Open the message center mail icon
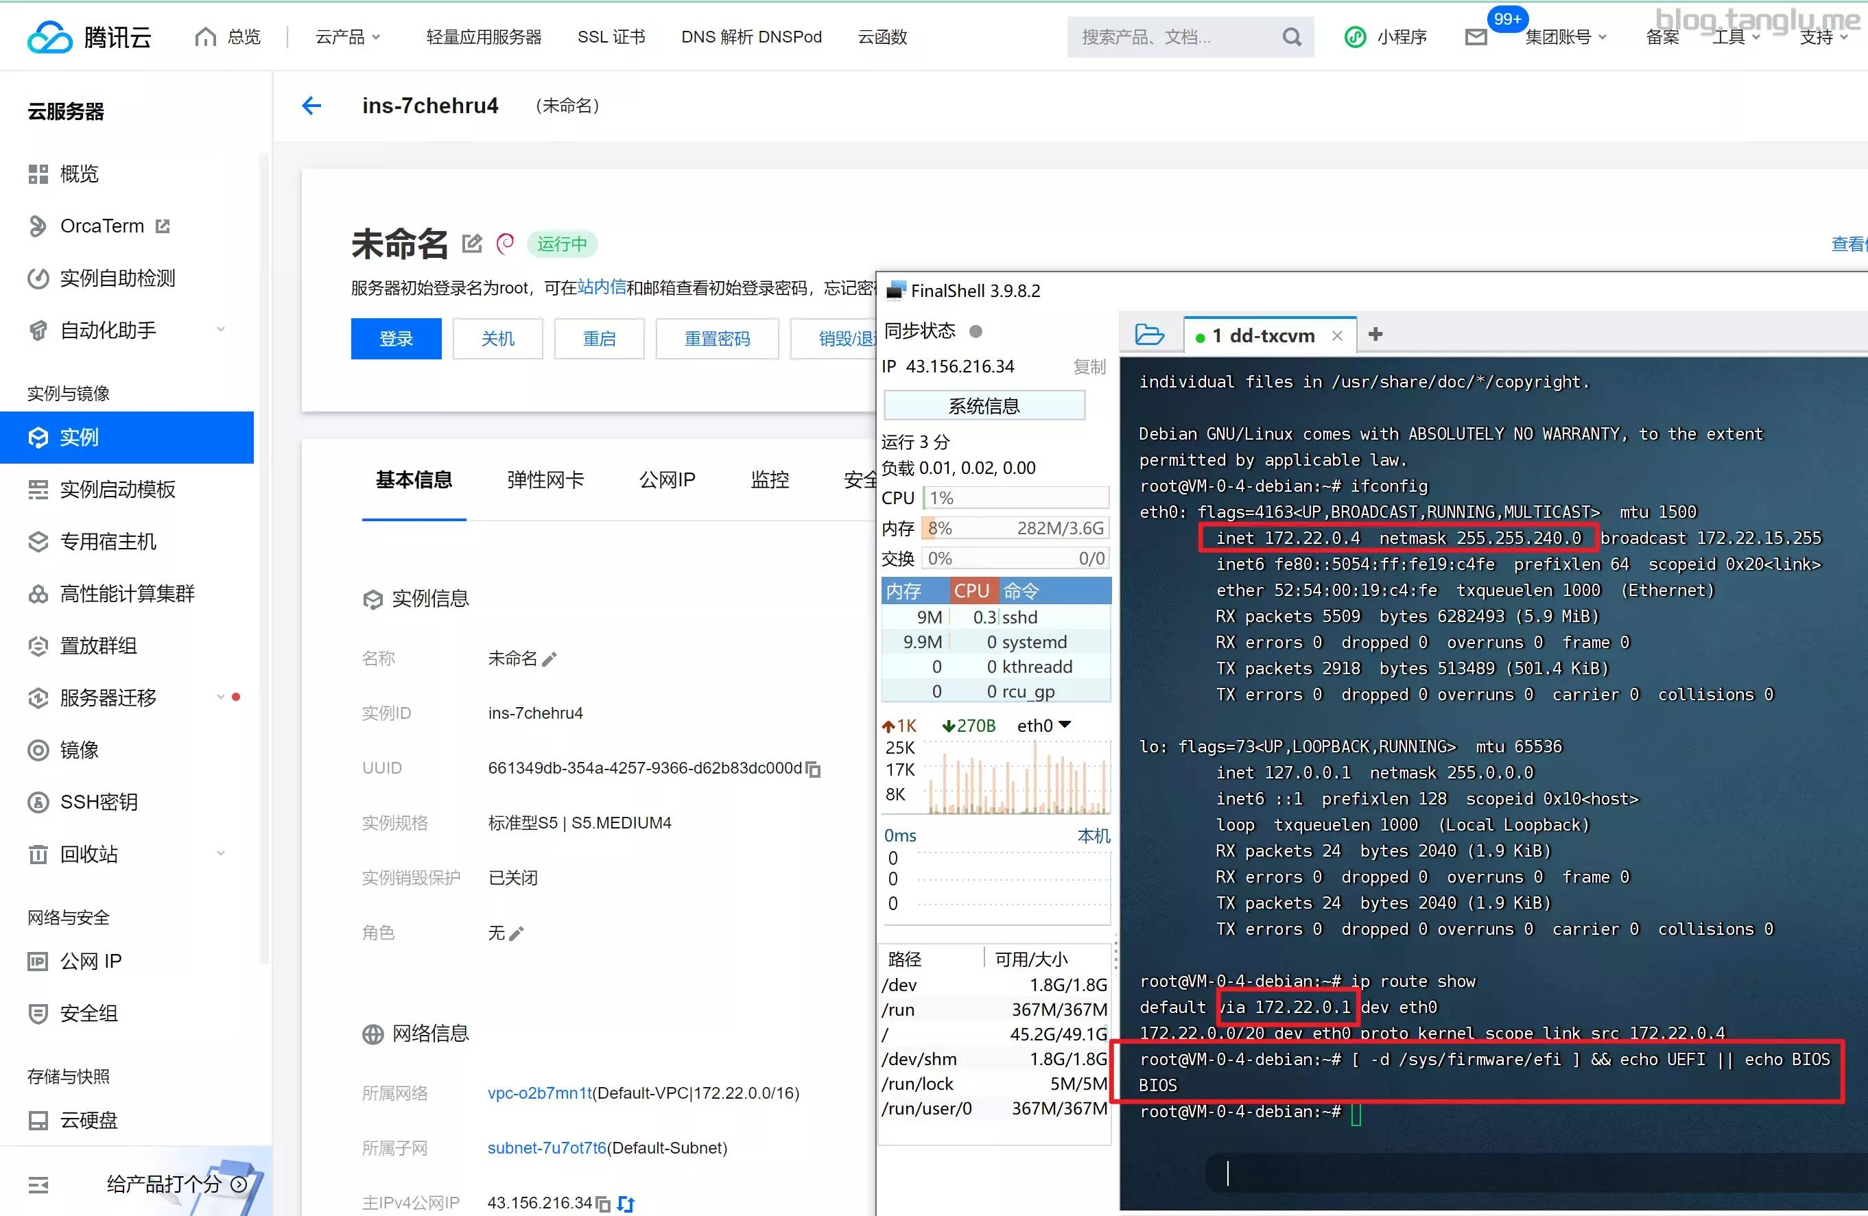The width and height of the screenshot is (1868, 1216). coord(1476,36)
